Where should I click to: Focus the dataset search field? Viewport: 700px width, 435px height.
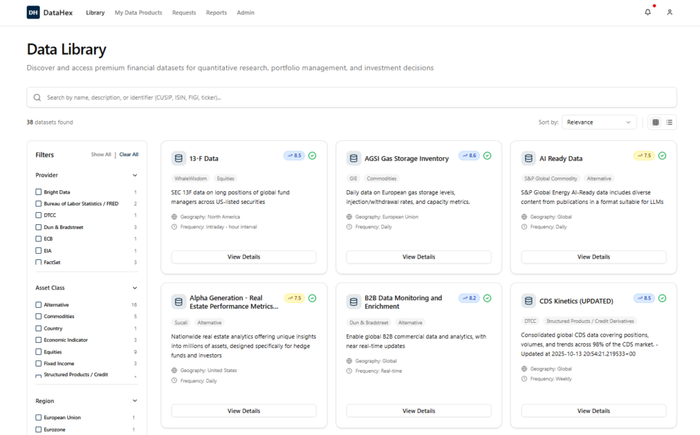[352, 97]
